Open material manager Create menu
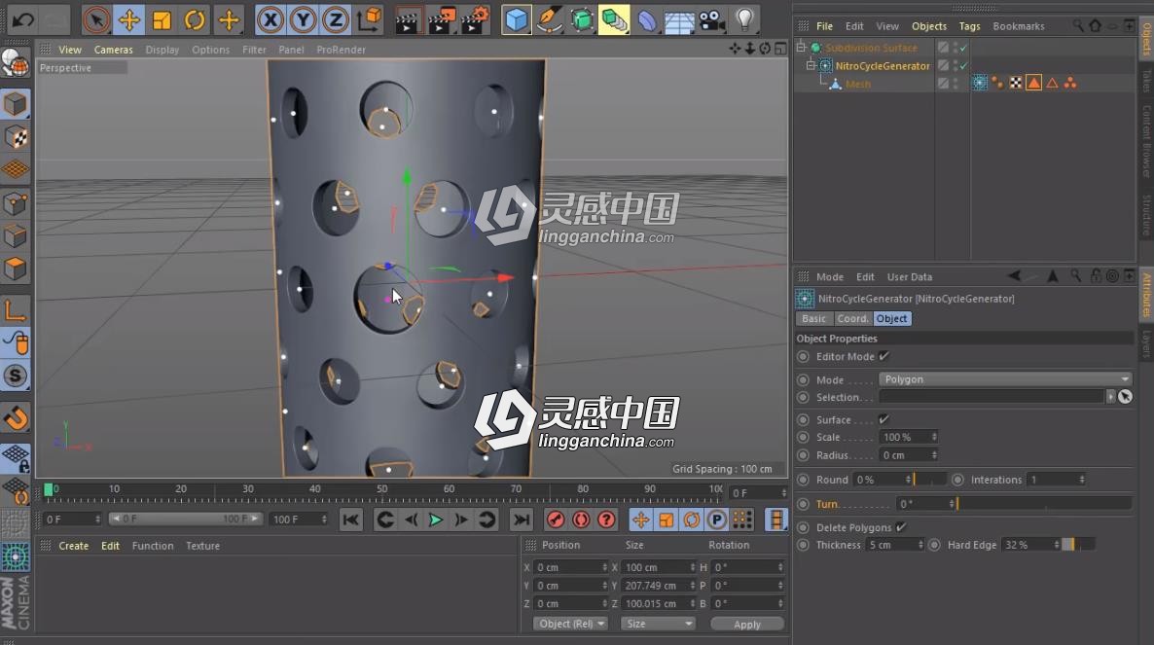The width and height of the screenshot is (1154, 645). point(74,546)
